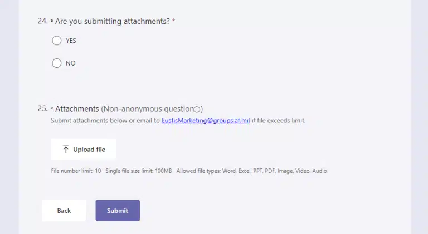Click the "Are you submitting attachments?" question text
Viewport: 428px width, 234px height.
pos(112,21)
